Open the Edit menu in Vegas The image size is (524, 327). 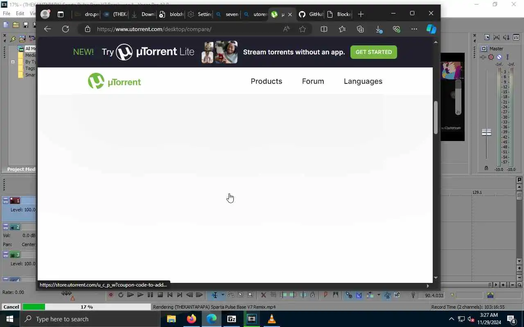point(20,13)
